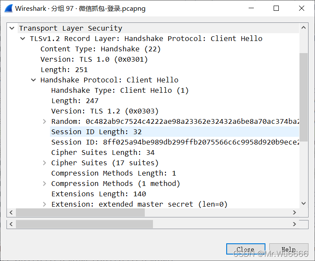Screen dimensions: 315x261
Task: Expand Compression Methods (1 method) node
Action: [x=44, y=184]
